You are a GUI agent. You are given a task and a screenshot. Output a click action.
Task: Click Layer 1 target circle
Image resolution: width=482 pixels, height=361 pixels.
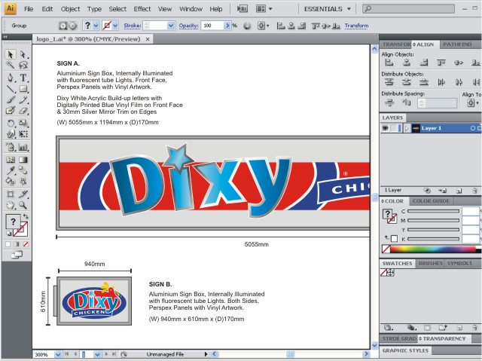click(x=473, y=128)
